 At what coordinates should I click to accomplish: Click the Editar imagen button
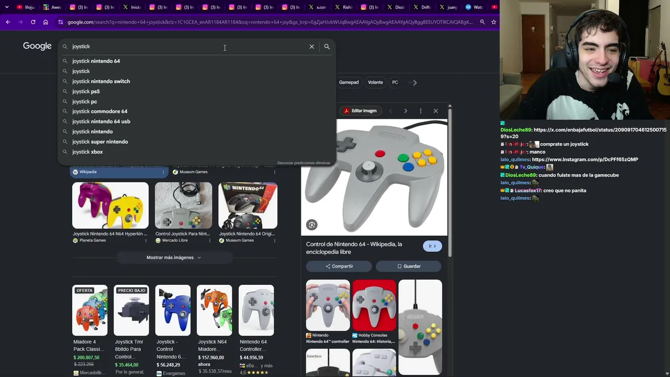[x=360, y=111]
